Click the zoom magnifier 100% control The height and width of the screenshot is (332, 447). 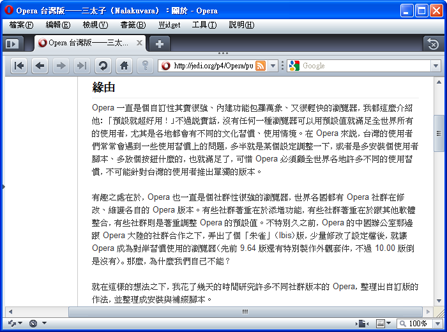tap(415, 324)
